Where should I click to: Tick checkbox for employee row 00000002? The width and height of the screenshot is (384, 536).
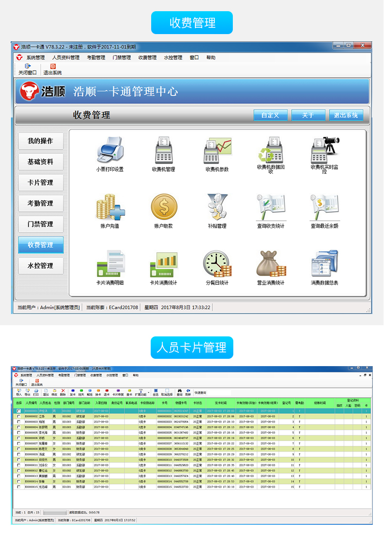pos(19,416)
